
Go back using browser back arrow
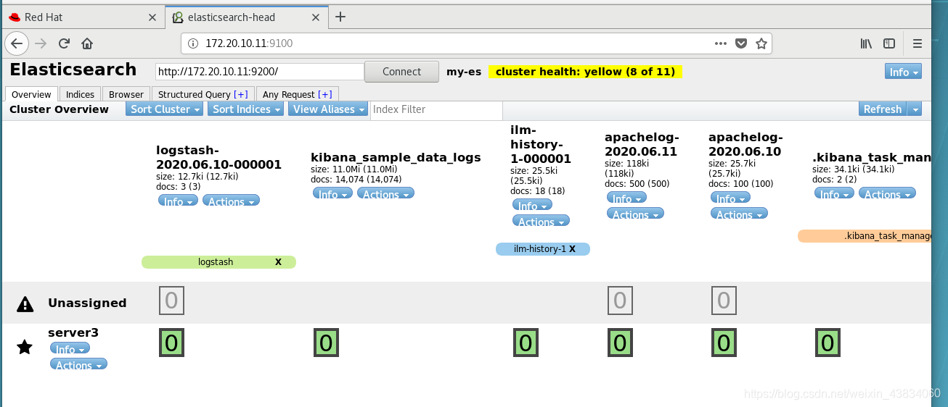(17, 43)
